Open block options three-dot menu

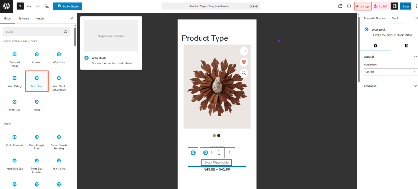229,153
